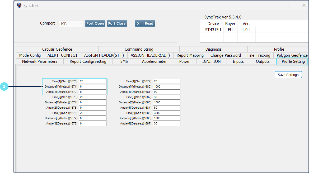The width and height of the screenshot is (309, 173).
Task: Open the ASSIGN HEADER(STT) tab
Action: click(x=104, y=55)
